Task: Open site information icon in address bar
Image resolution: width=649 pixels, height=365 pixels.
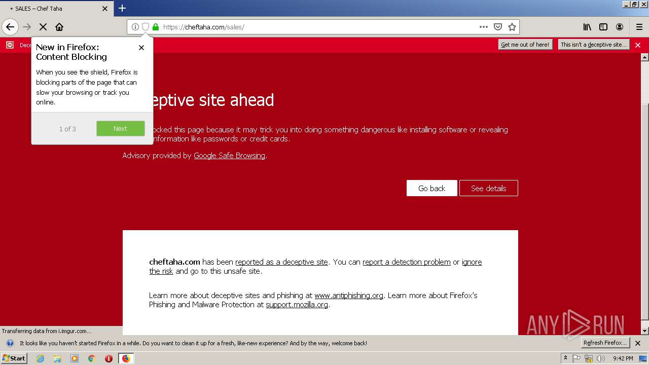Action: click(135, 27)
